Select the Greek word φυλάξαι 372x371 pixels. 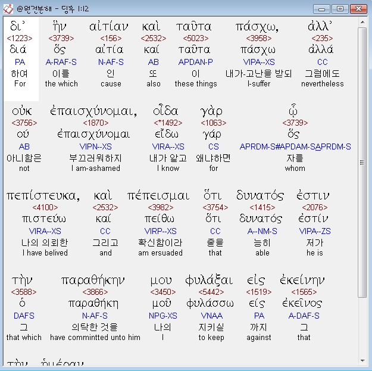(209, 281)
